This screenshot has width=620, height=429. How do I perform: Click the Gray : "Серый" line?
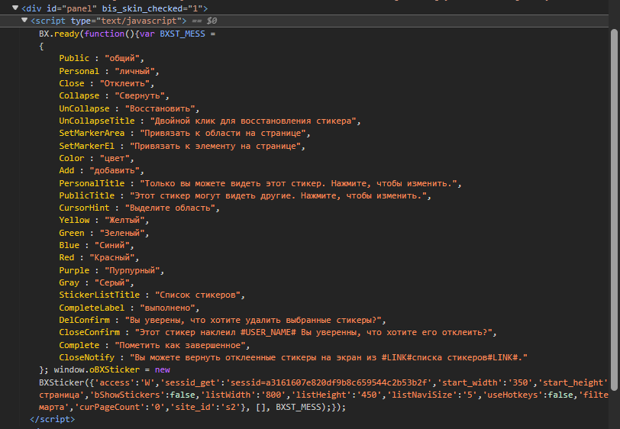pyautogui.click(x=96, y=282)
